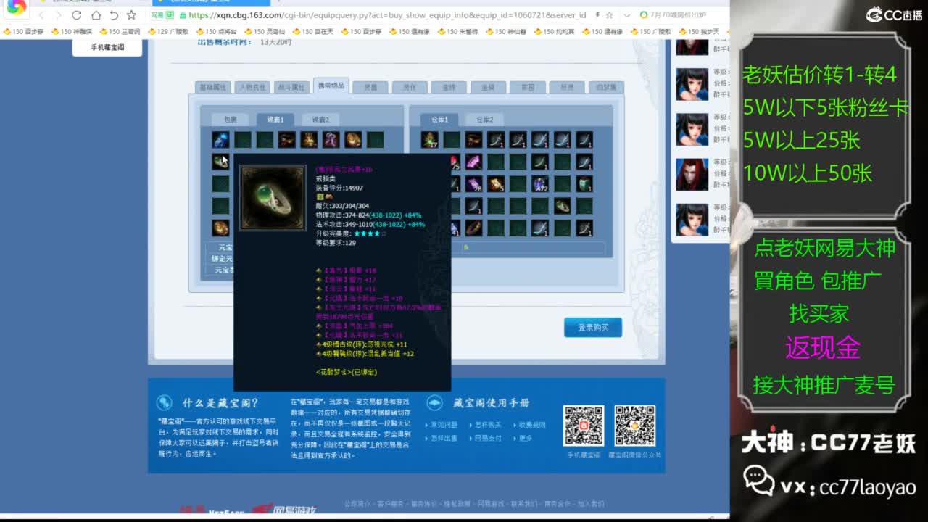
Task: Open the 150 自在天 bookmark
Action: pos(312,32)
